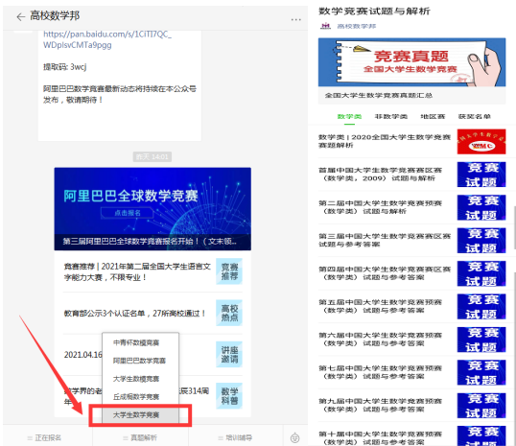Open 第十届中国大学生数学竞赛预赛 entry
This screenshot has width=516, height=446.
click(380, 437)
